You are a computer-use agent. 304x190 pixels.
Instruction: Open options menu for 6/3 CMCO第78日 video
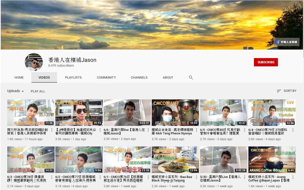pos(52,177)
